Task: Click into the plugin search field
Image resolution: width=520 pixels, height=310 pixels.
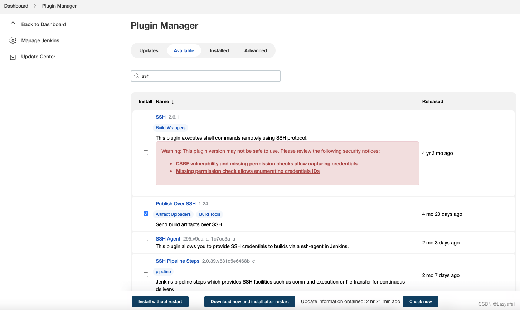Action: pyautogui.click(x=206, y=76)
